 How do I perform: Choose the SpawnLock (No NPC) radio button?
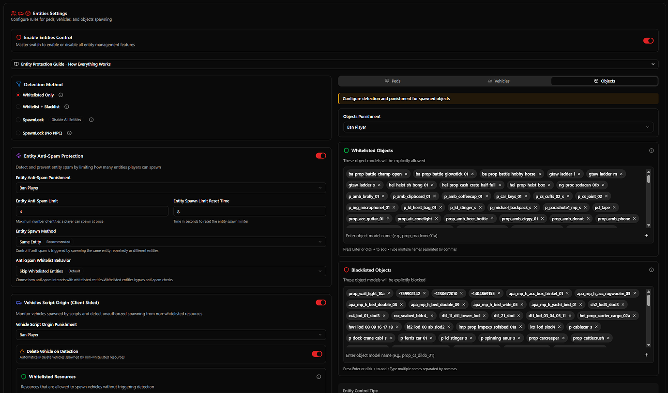(x=18, y=133)
